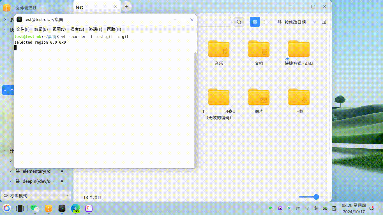Open the volume control in system tray

click(x=316, y=208)
